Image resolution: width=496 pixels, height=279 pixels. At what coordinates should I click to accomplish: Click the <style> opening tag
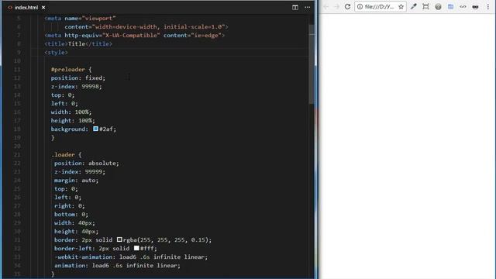tap(56, 52)
